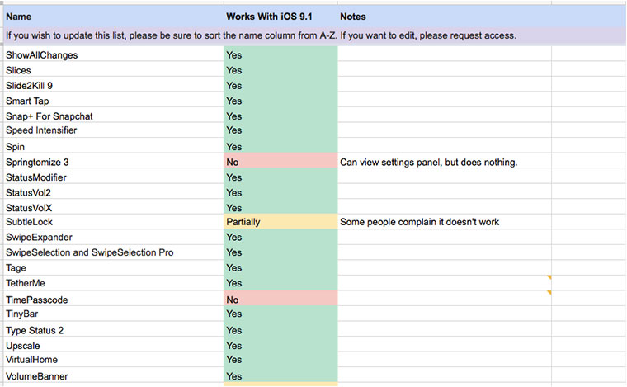Click the StatusVolX name cell
This screenshot has width=627, height=387.
pos(31,208)
